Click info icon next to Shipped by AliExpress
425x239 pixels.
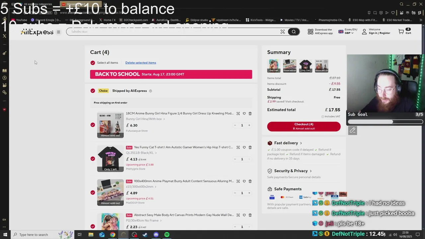(x=150, y=91)
